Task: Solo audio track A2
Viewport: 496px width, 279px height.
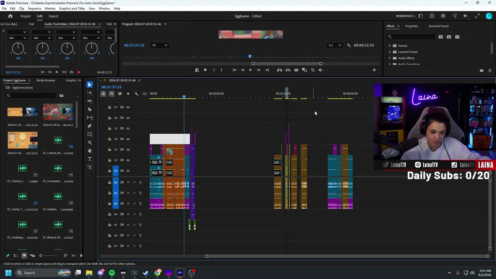Action: (x=134, y=193)
